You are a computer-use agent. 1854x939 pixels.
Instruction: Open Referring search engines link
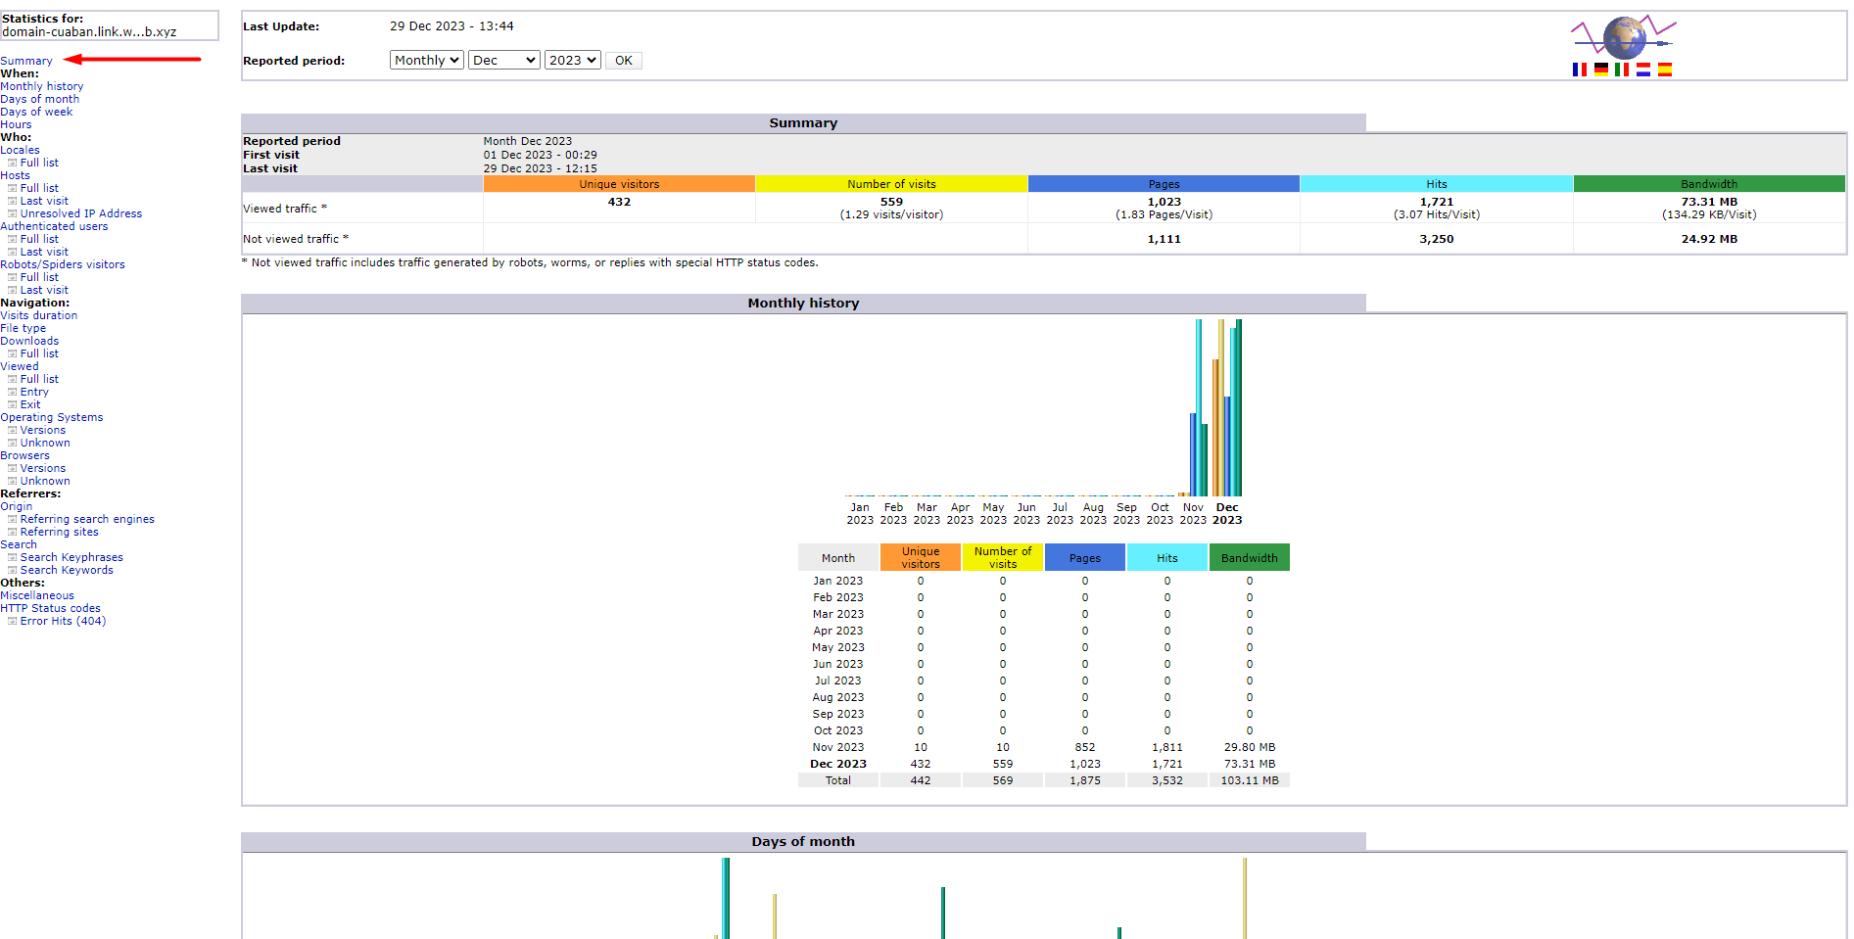coord(87,519)
